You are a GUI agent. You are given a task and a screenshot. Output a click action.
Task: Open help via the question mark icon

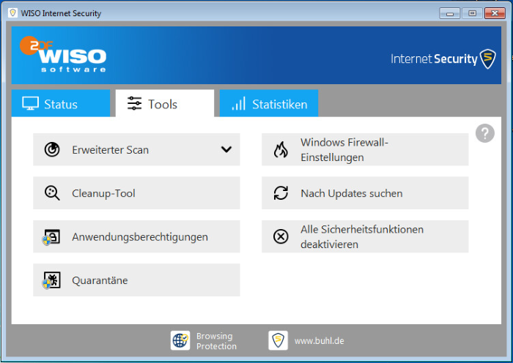pos(484,133)
